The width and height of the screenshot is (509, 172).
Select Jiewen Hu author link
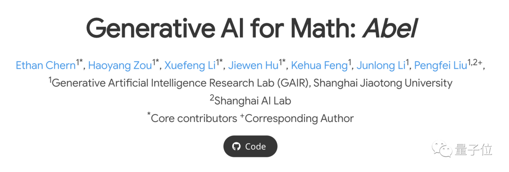click(x=253, y=66)
